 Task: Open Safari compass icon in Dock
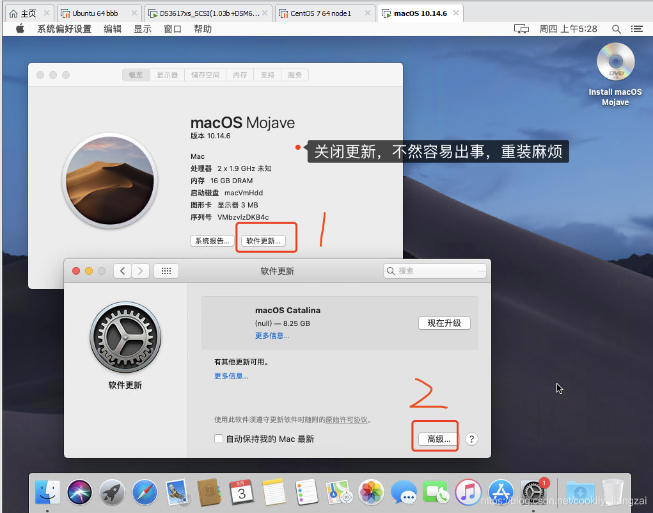(x=145, y=492)
